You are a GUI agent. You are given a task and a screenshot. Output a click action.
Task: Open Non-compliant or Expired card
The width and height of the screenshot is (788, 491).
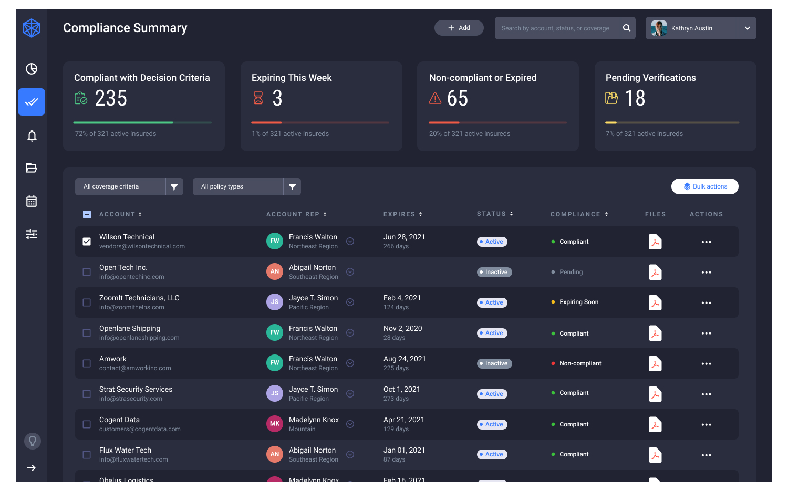coord(498,107)
